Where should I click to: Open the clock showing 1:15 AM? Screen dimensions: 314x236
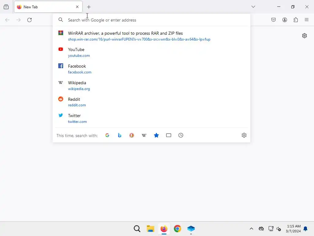click(293, 229)
